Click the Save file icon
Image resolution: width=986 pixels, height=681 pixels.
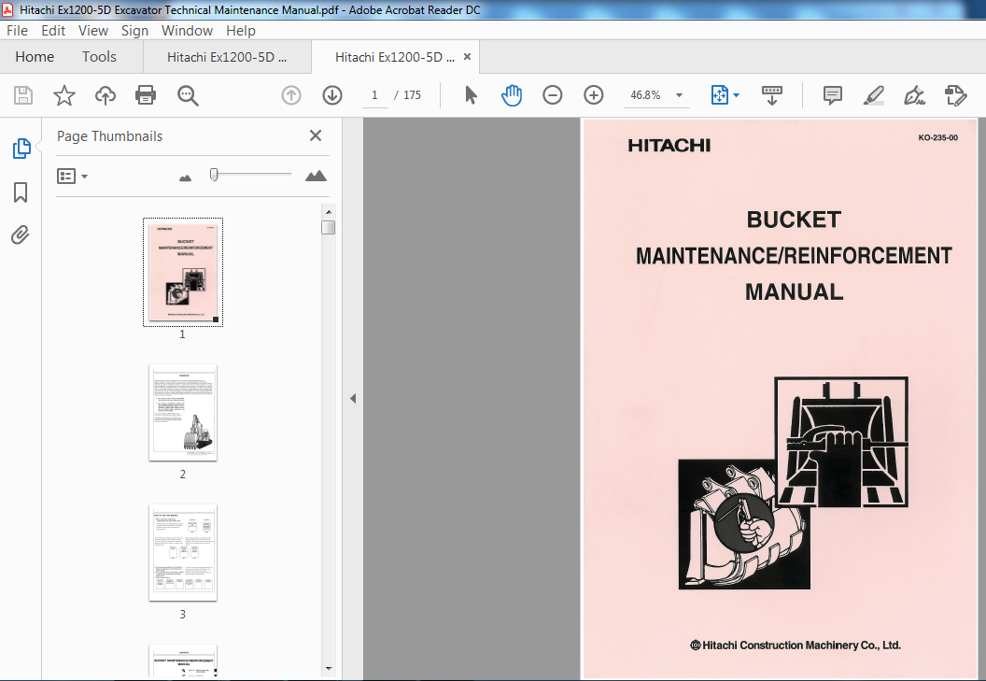coord(23,95)
